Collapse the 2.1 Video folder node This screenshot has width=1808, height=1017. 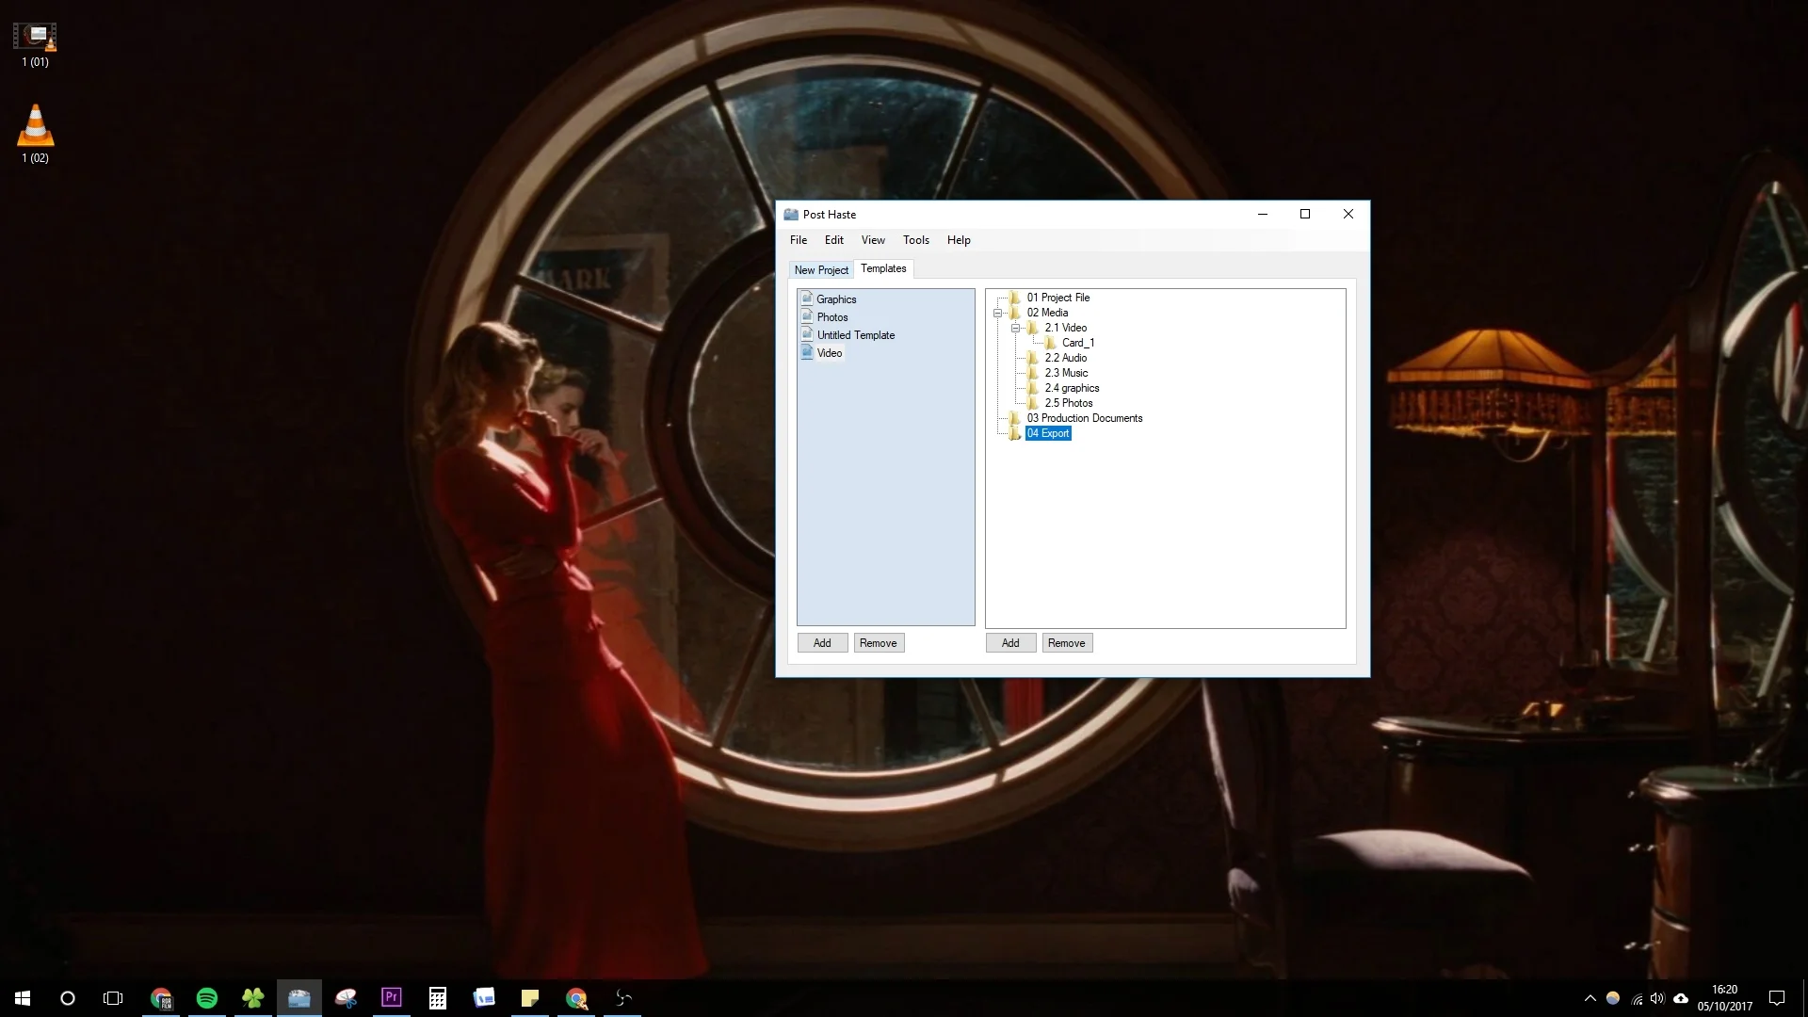(1016, 328)
